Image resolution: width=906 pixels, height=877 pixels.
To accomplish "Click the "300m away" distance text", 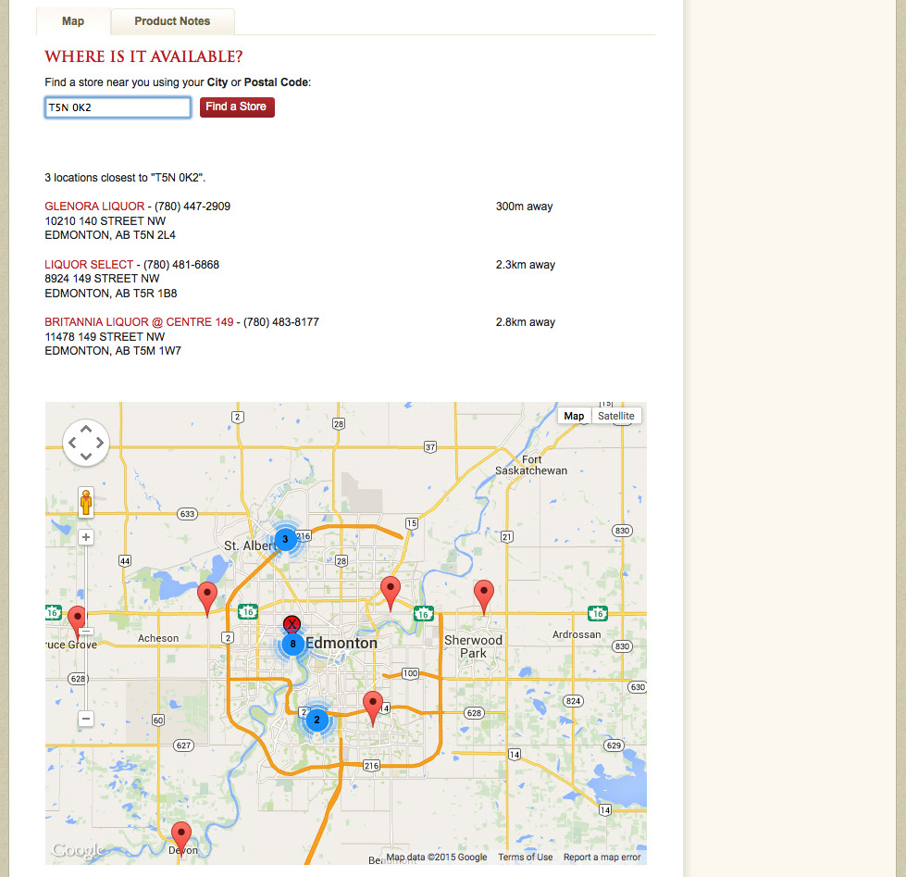I will point(524,207).
